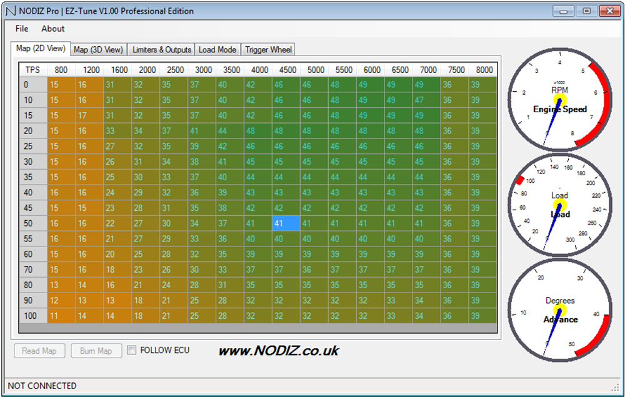The height and width of the screenshot is (398, 625).
Task: Open the Limiters & Outputs tab
Action: [x=162, y=50]
